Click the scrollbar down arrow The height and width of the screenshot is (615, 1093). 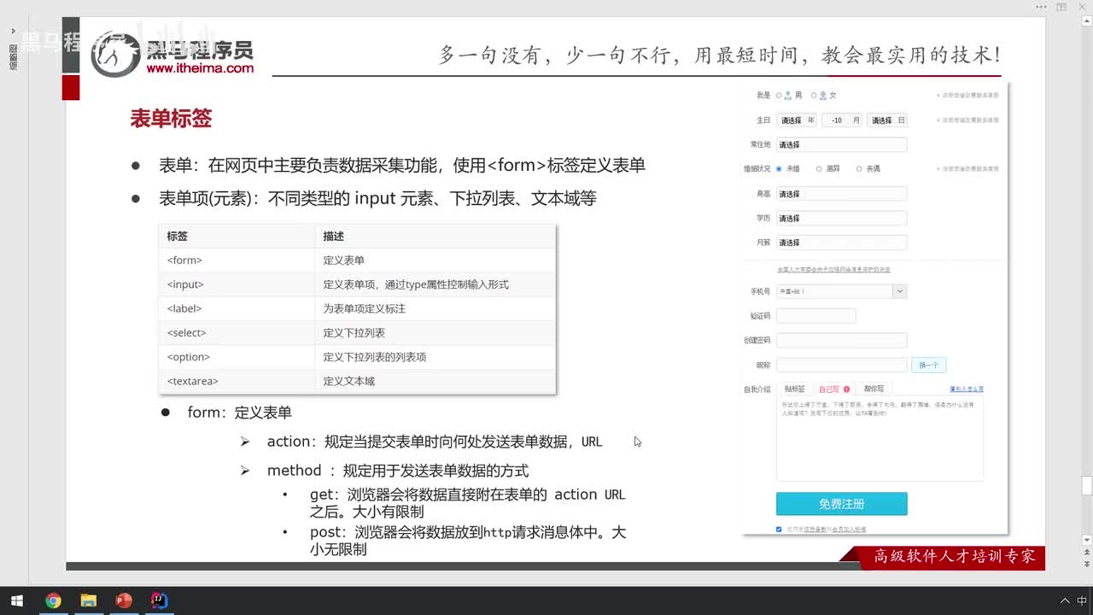1087,541
